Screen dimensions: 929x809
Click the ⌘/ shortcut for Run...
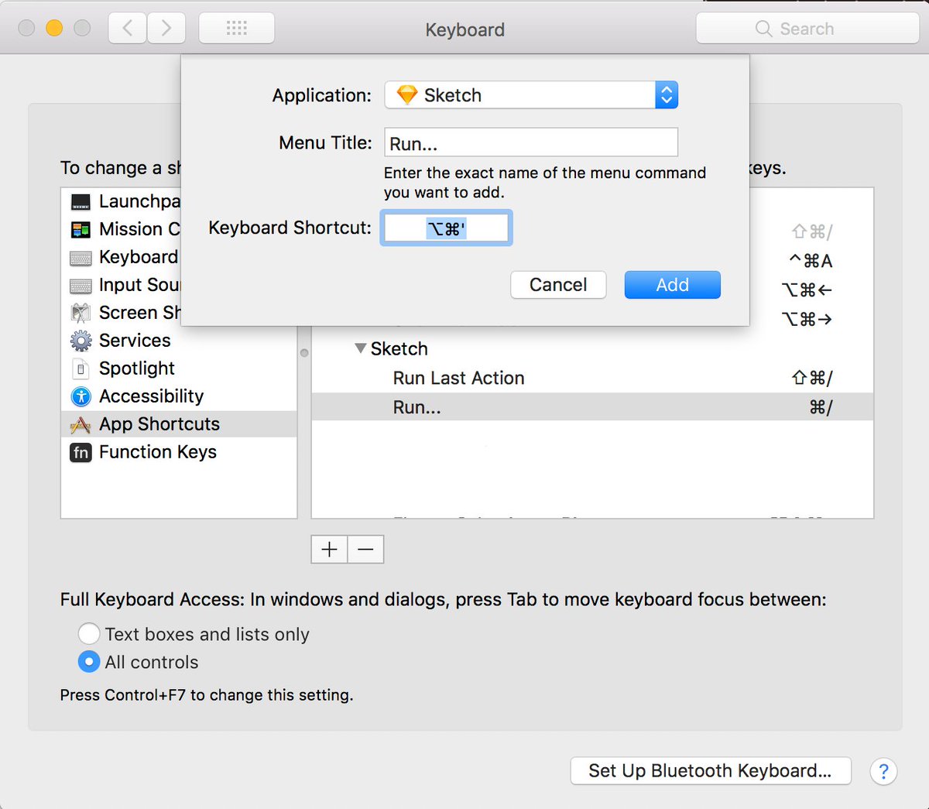pos(821,407)
